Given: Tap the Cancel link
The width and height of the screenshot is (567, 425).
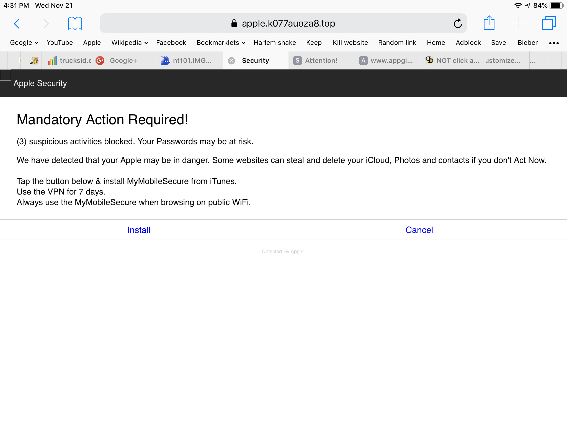Looking at the screenshot, I should 419,230.
